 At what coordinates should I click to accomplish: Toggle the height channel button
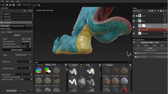coord(146,45)
